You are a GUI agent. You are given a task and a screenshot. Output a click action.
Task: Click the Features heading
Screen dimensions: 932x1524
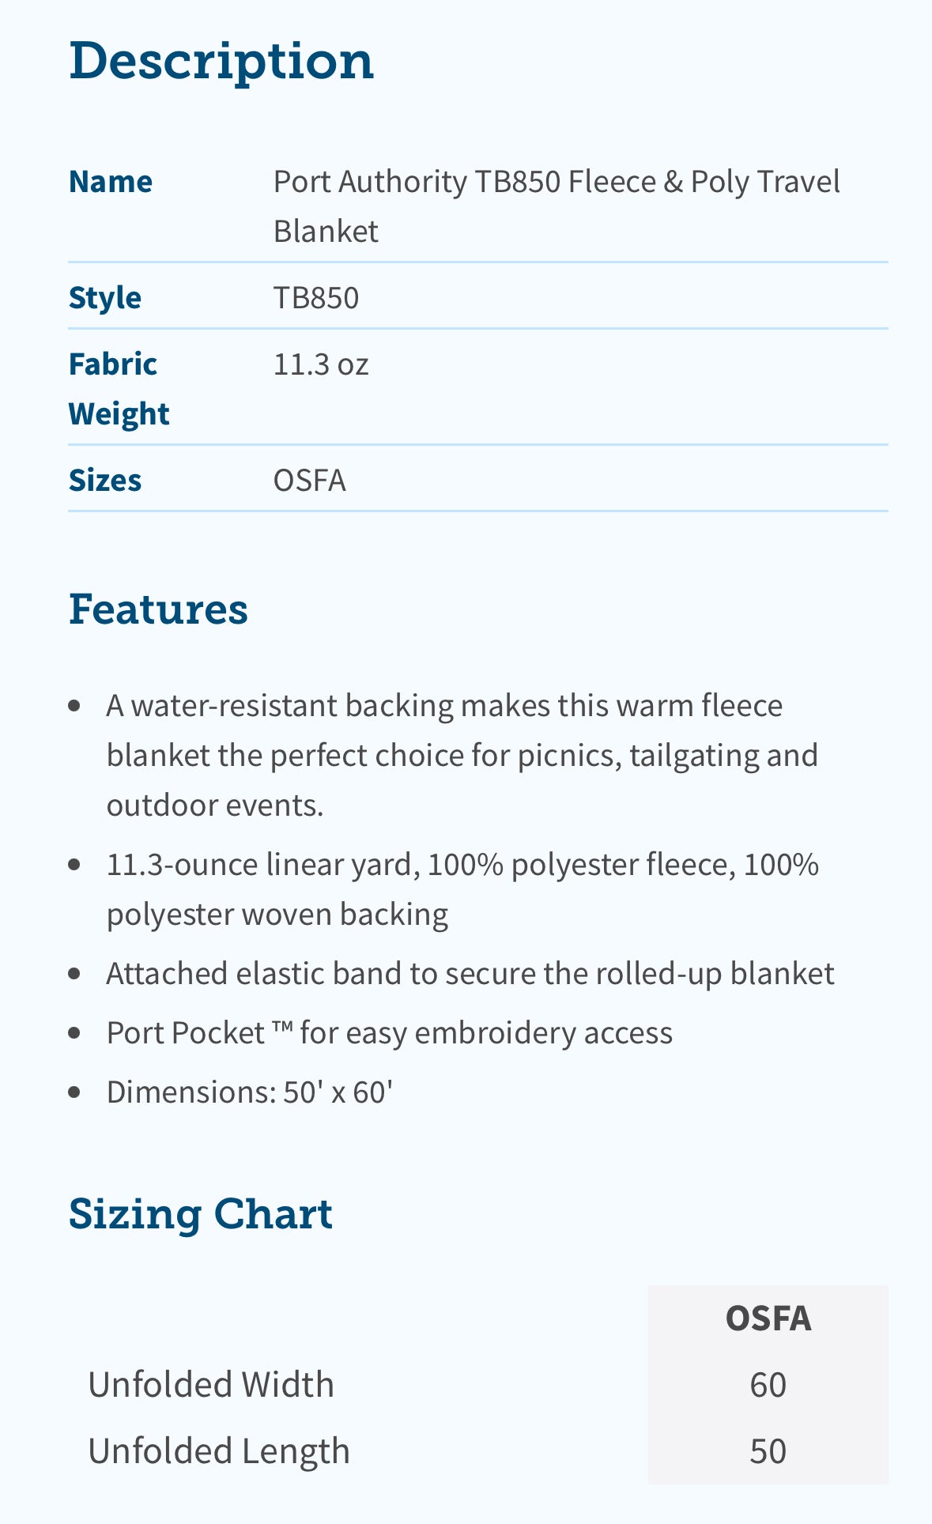point(159,609)
